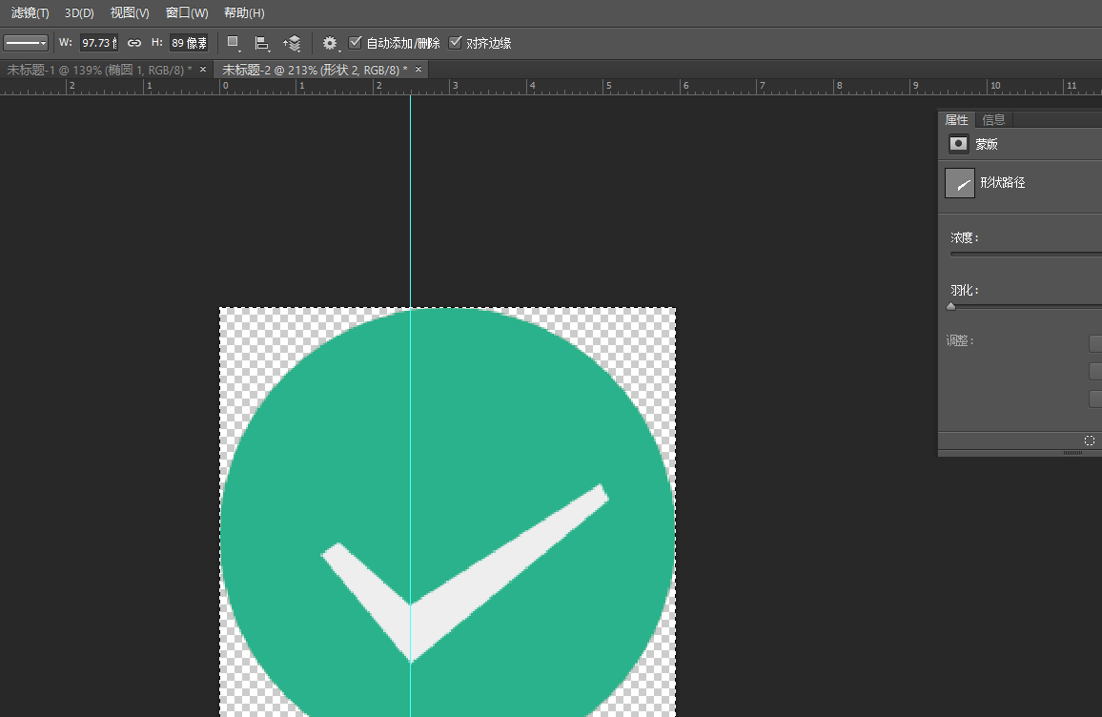The width and height of the screenshot is (1102, 717).
Task: Click the 蒙版 mask icon in properties panel
Action: [958, 144]
